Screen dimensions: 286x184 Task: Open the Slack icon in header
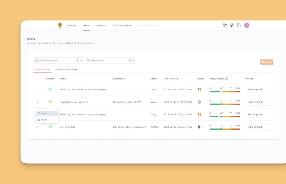click(x=232, y=25)
